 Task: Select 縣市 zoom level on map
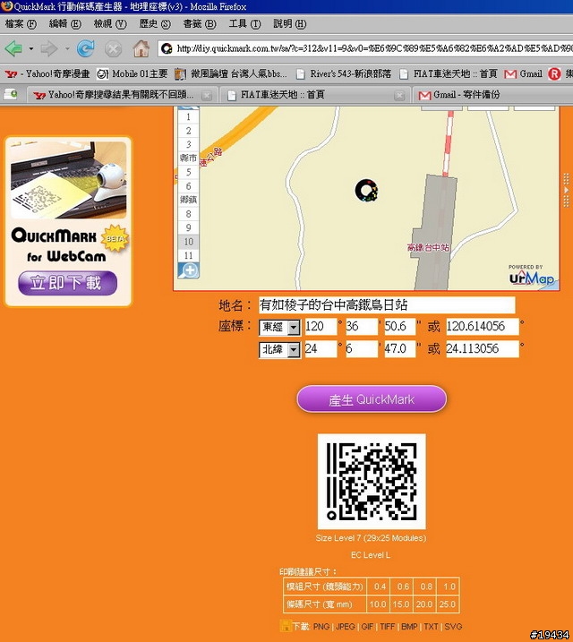coord(188,158)
